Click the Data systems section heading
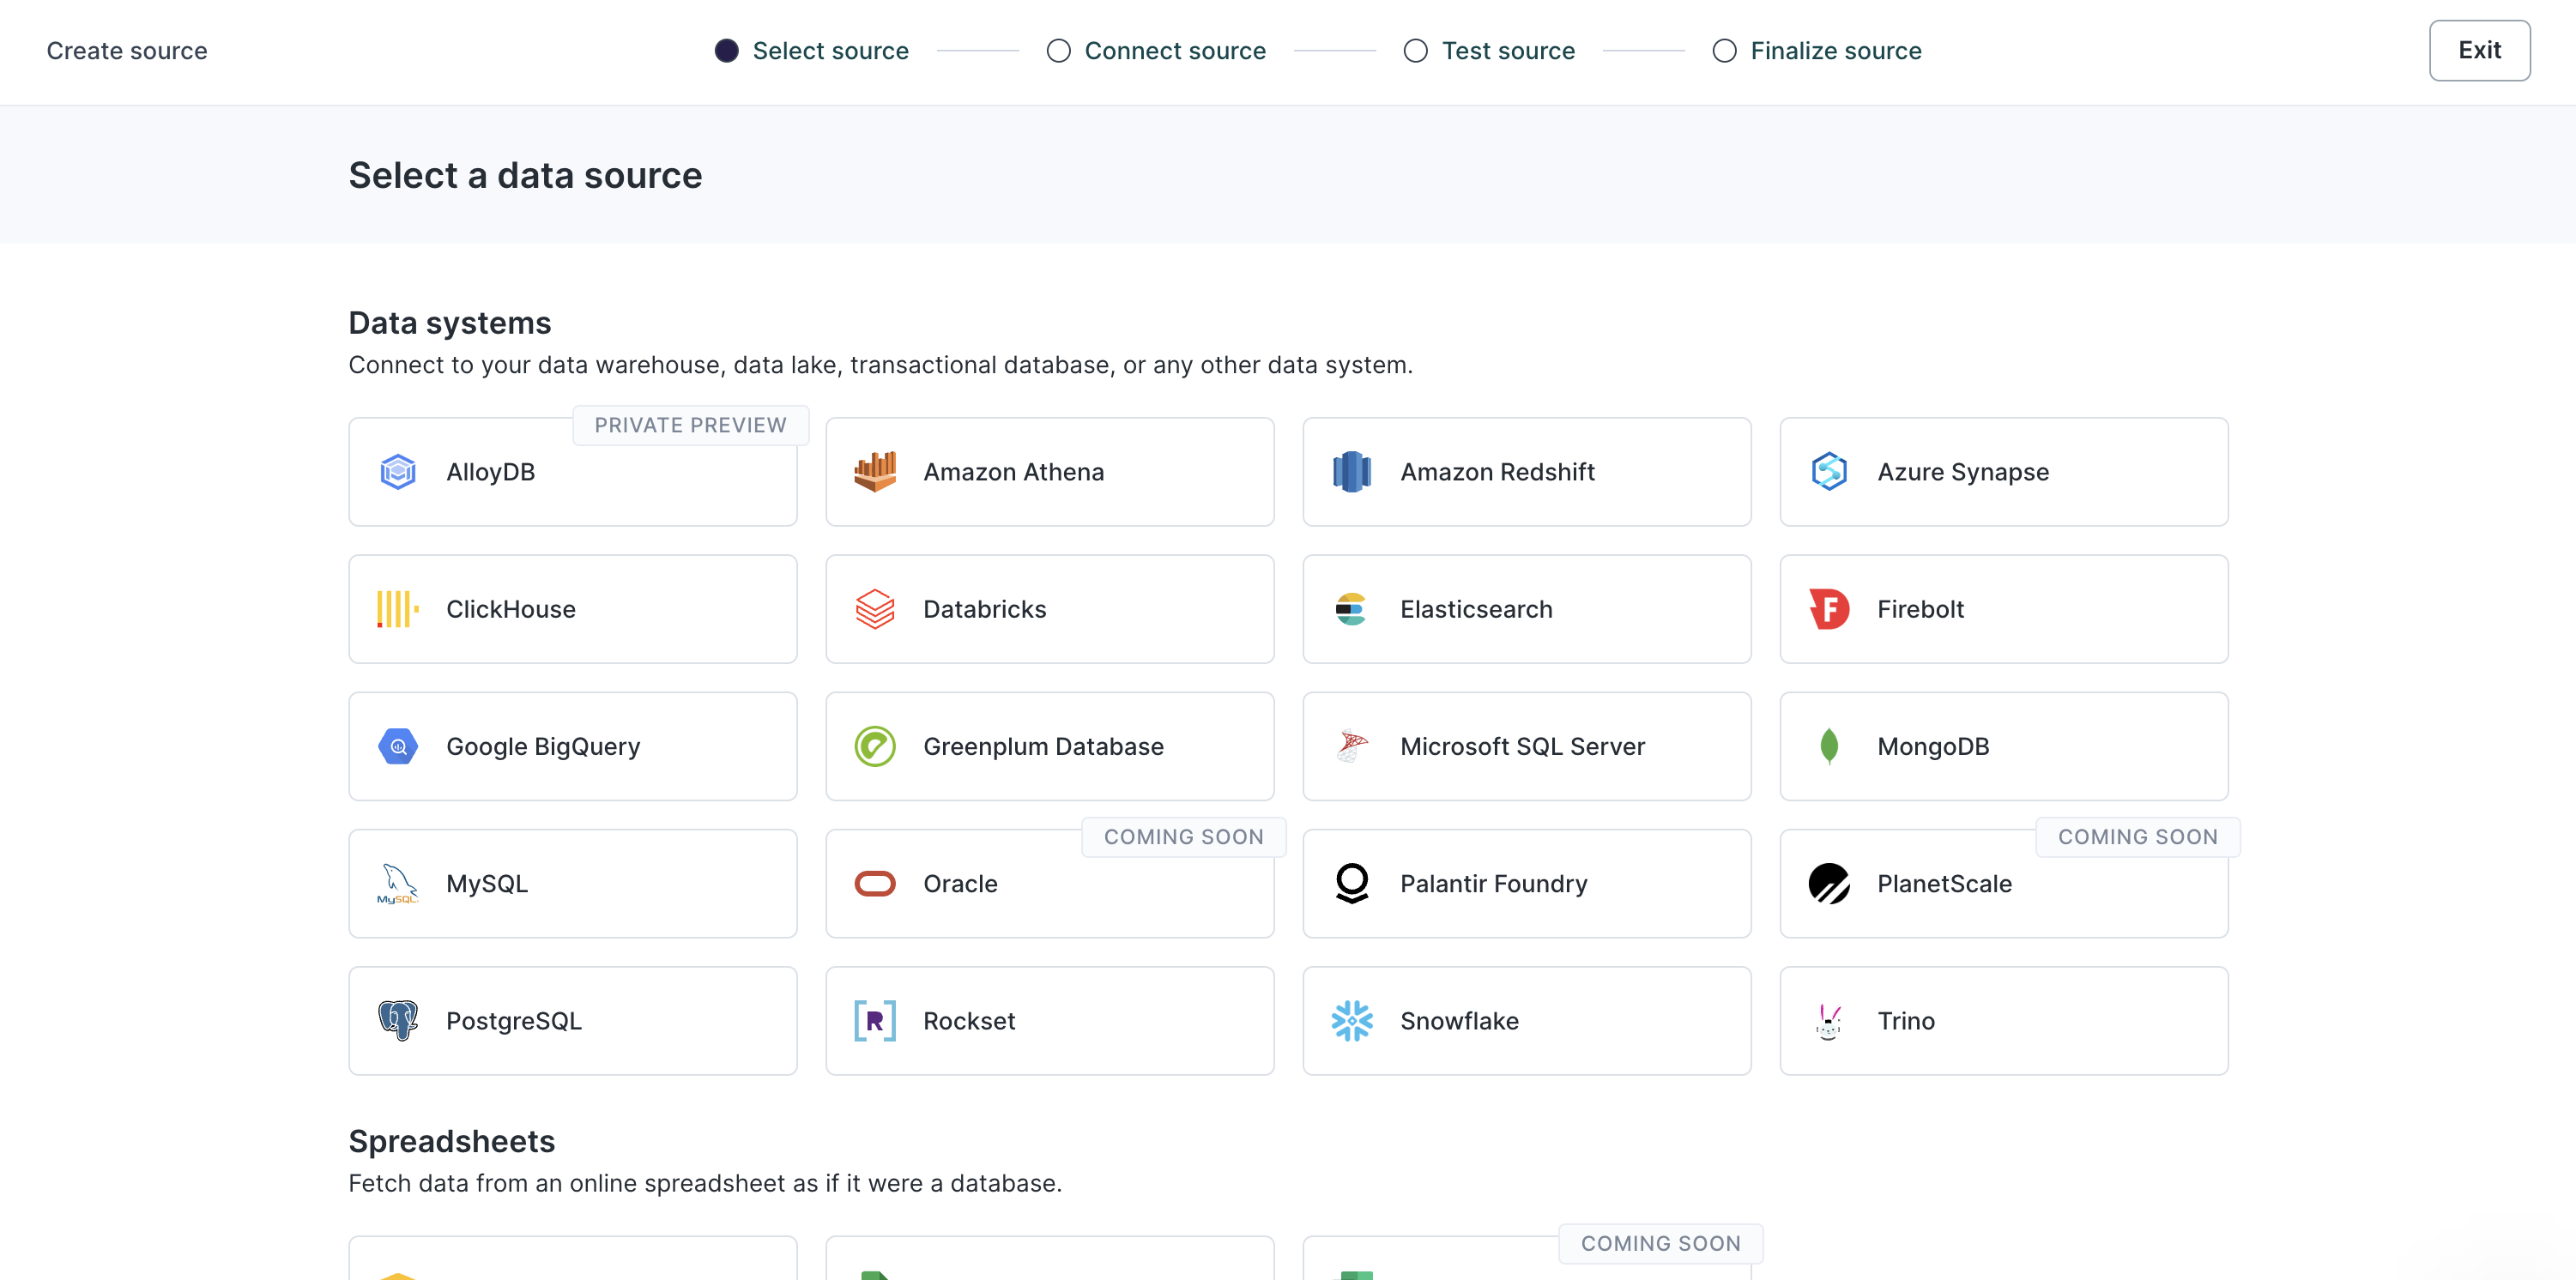The height and width of the screenshot is (1280, 2576). click(x=450, y=323)
